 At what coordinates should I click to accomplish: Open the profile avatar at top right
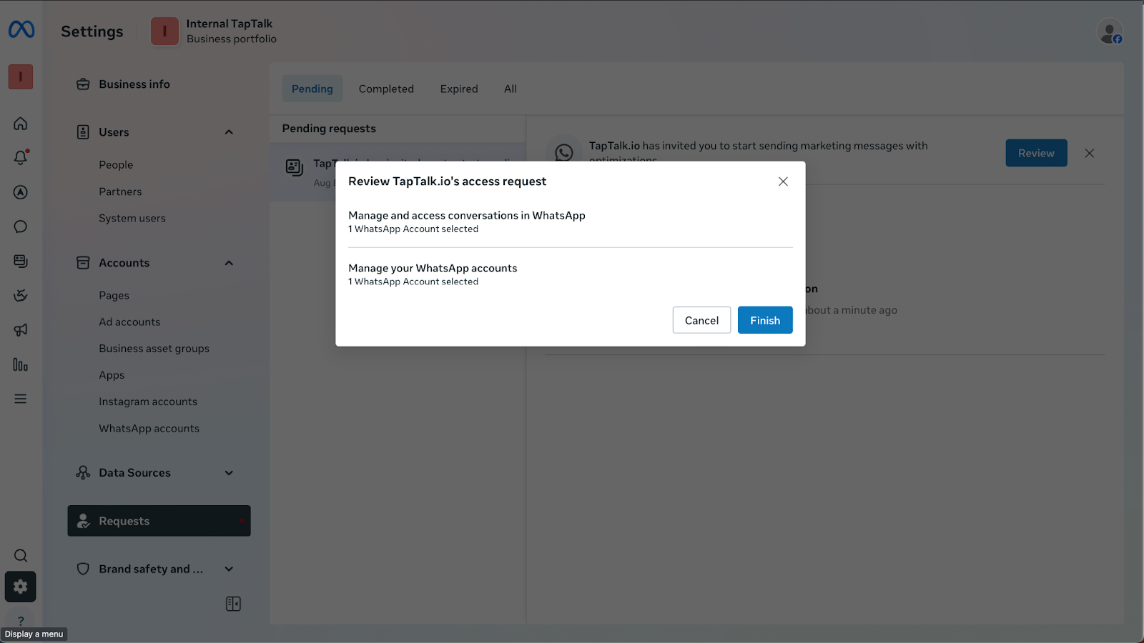click(1110, 31)
